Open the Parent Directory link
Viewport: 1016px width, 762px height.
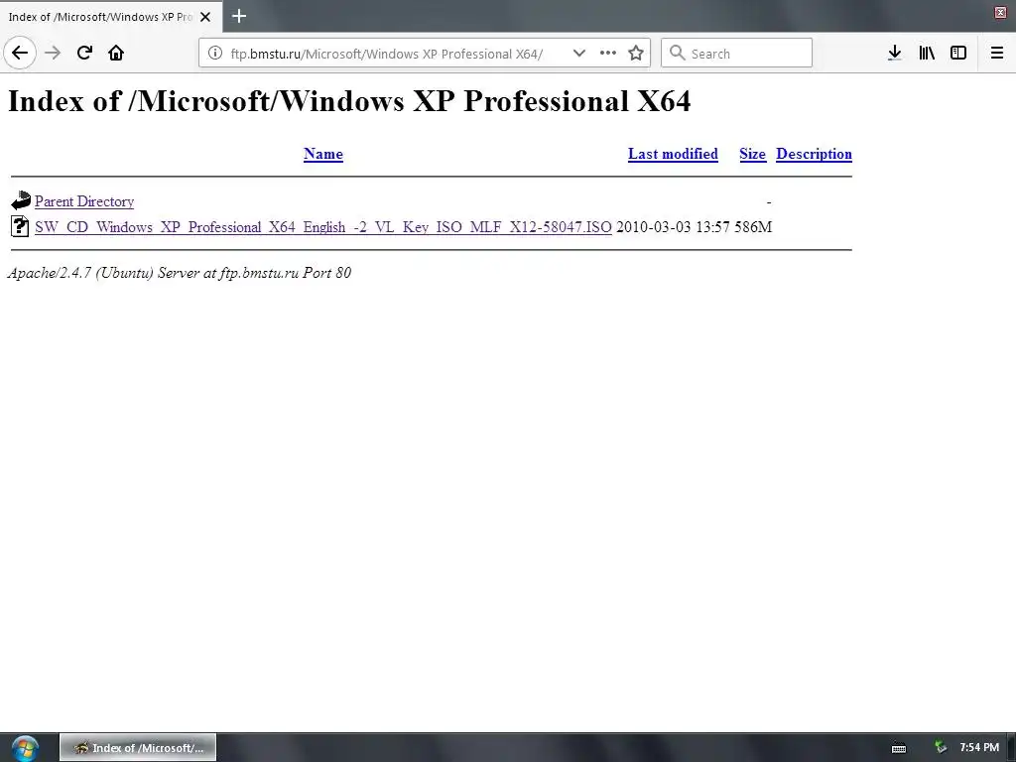click(x=84, y=201)
